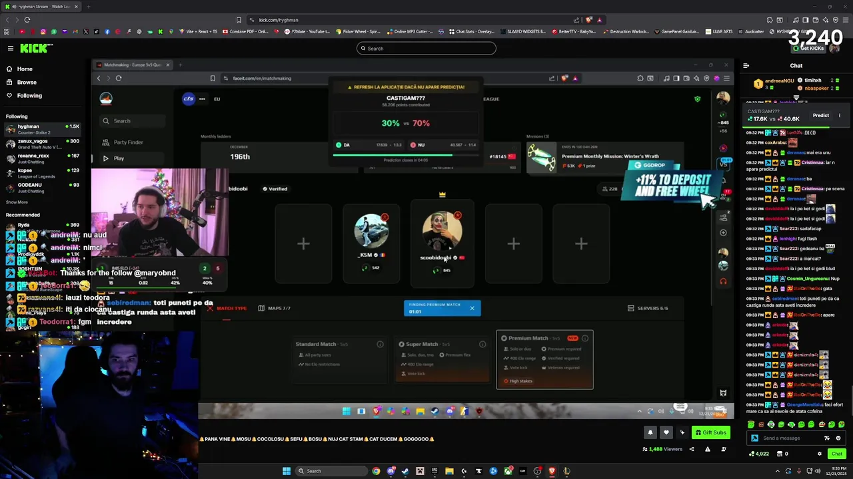Screen dimensions: 853x479
Task: Click Windows taskbar Search box
Action: pos(331,471)
